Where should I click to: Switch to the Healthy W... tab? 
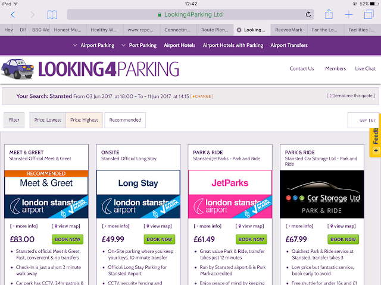[x=104, y=30]
